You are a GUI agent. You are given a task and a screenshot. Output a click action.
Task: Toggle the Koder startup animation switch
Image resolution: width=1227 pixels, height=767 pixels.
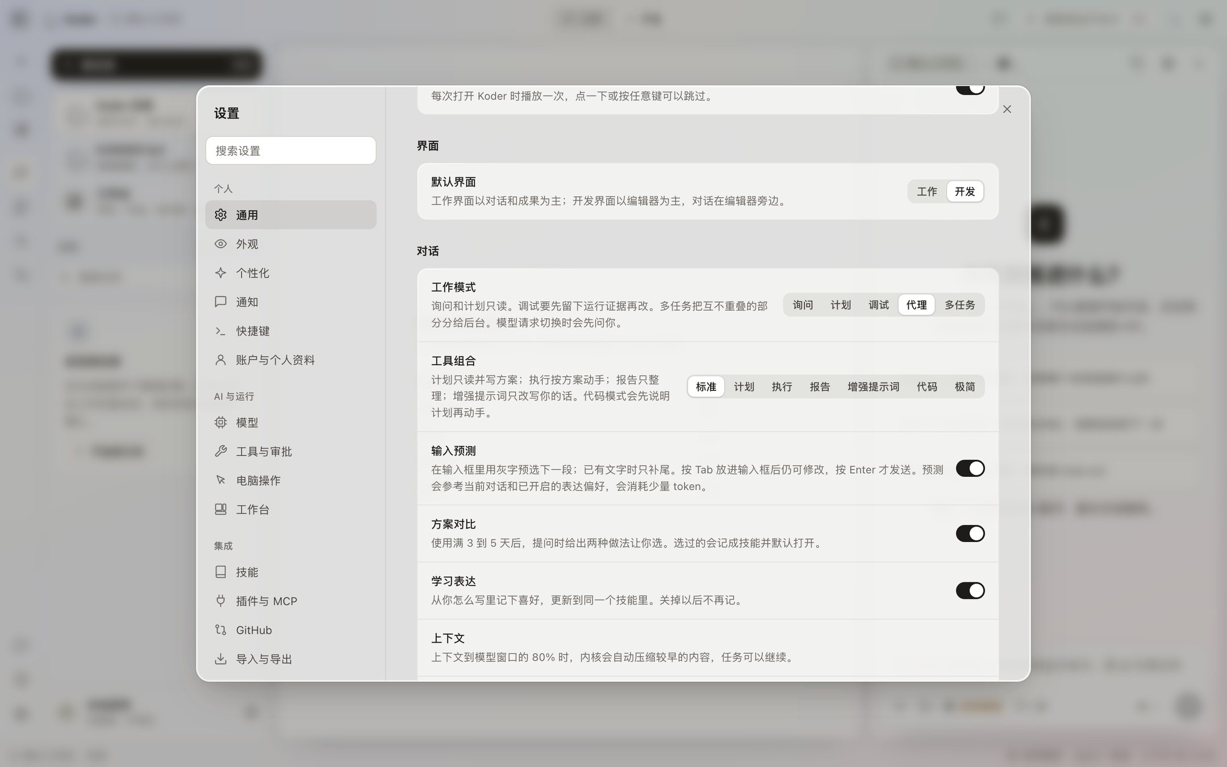(970, 90)
